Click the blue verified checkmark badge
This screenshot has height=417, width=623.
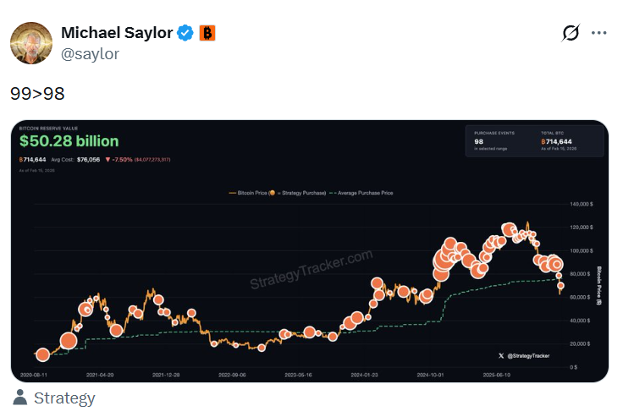tap(185, 33)
